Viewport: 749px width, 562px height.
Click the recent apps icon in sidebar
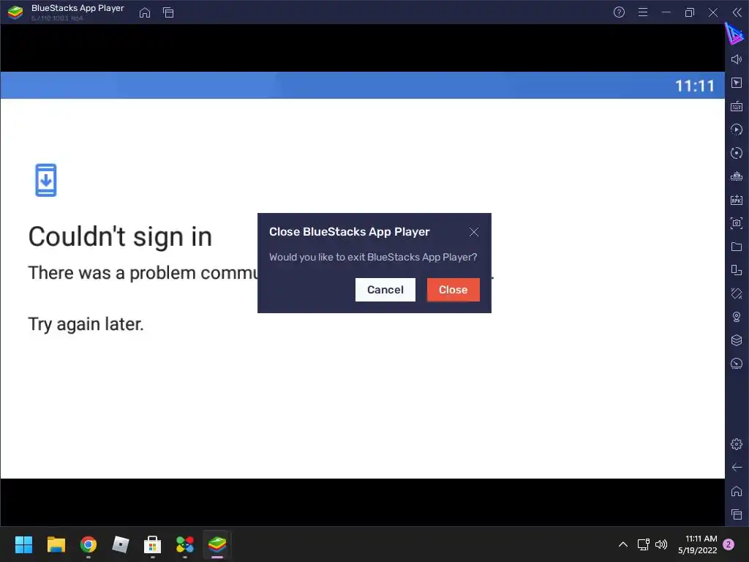tap(737, 514)
